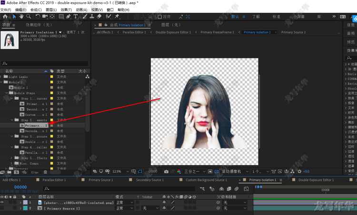This screenshot has width=357, height=215.
Task: Toggle transparency grid in viewer
Action: click(217, 171)
